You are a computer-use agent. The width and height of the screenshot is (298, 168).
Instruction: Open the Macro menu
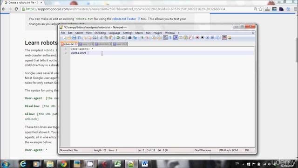coord(139,33)
